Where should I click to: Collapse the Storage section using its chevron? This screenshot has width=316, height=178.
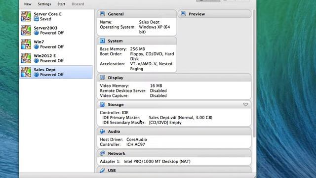(x=245, y=104)
